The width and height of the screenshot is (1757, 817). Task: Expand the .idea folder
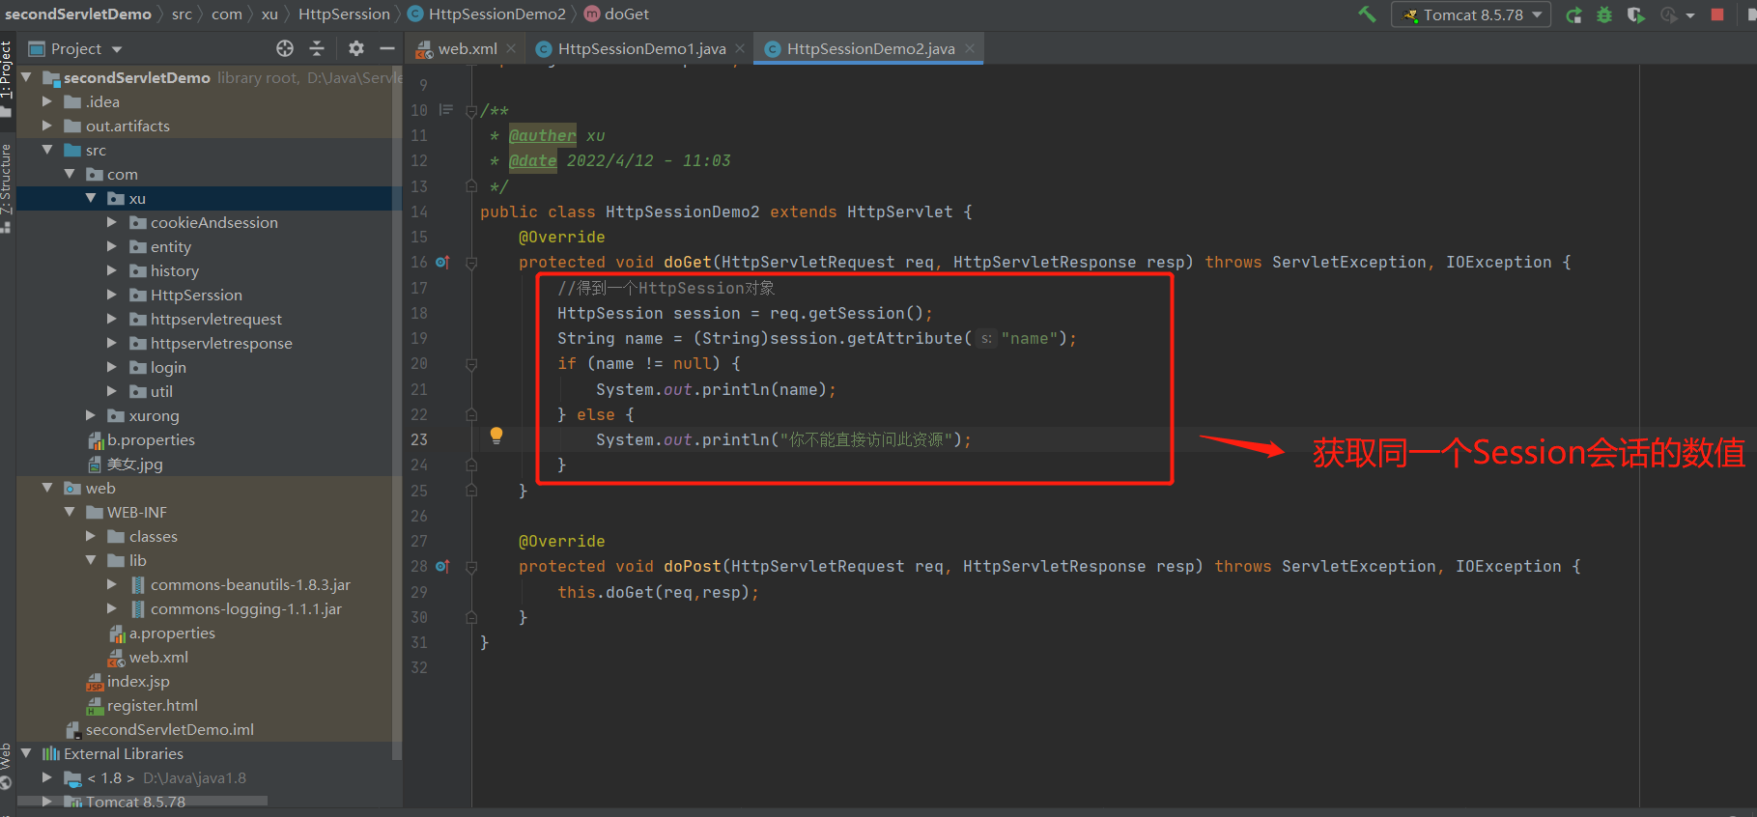(47, 101)
